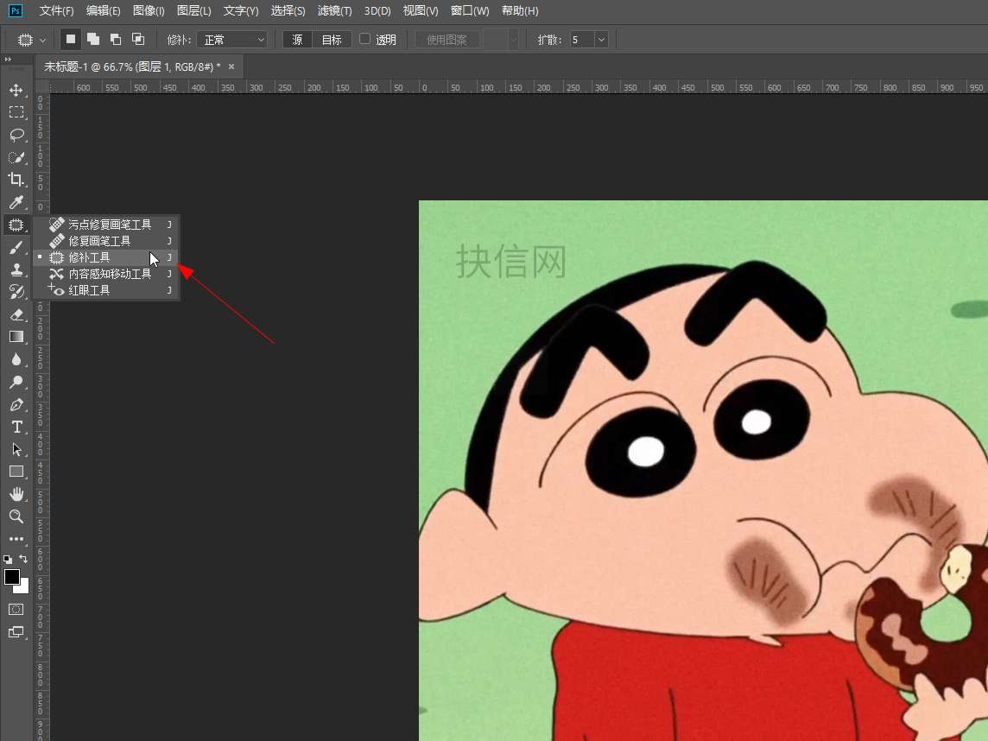Select the Zoom tool
Viewport: 988px width, 741px height.
click(x=16, y=516)
